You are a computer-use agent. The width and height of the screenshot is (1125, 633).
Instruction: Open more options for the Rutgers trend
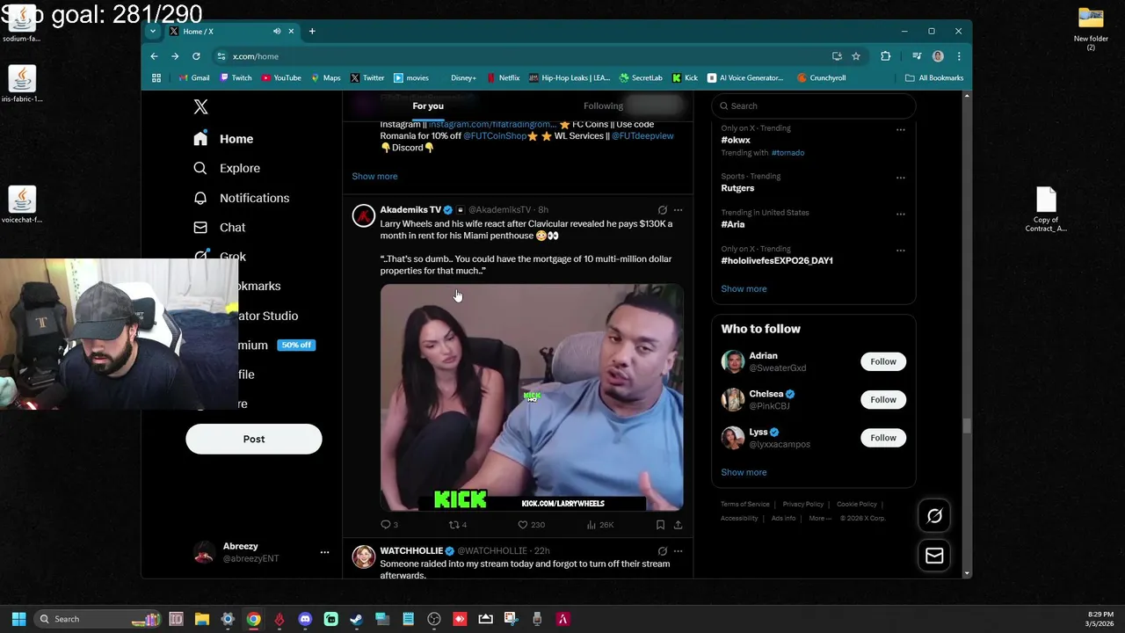[x=900, y=178]
